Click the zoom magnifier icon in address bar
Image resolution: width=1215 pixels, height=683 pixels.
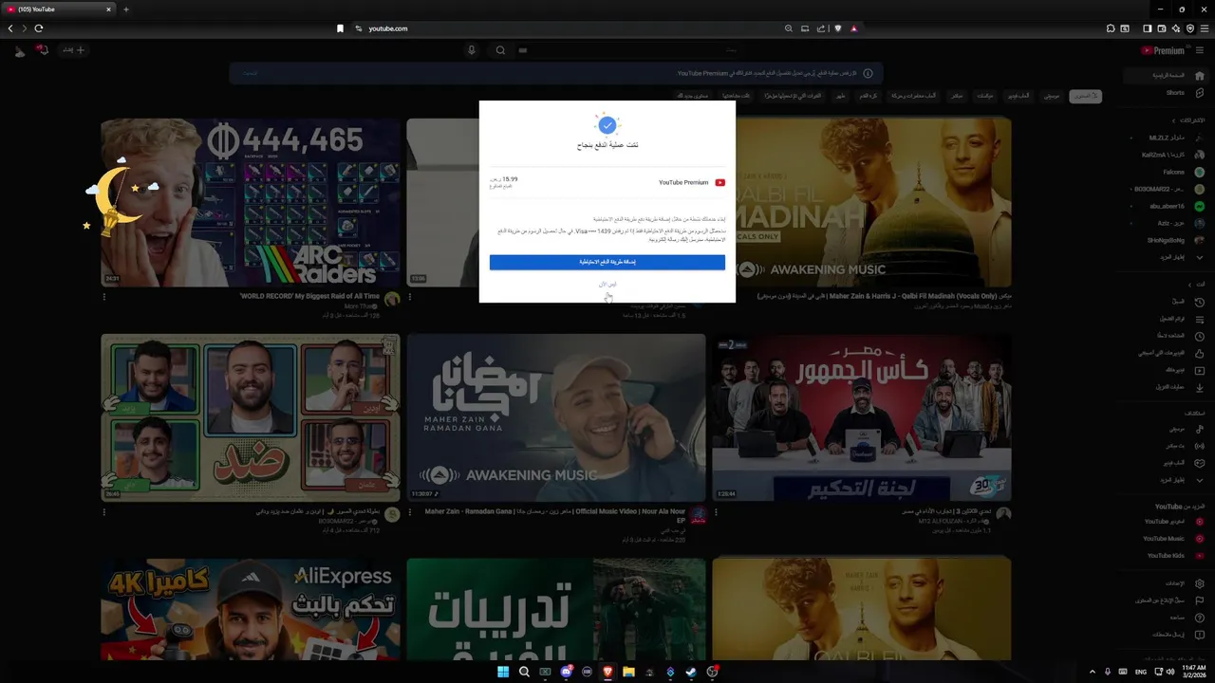[788, 28]
